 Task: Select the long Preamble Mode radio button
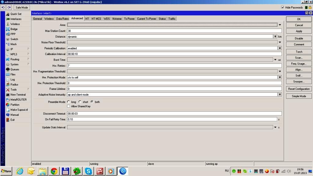pyautogui.click(x=68, y=102)
